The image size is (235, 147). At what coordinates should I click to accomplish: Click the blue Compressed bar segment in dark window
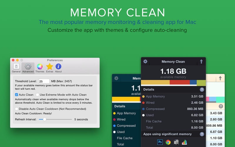click(x=193, y=82)
